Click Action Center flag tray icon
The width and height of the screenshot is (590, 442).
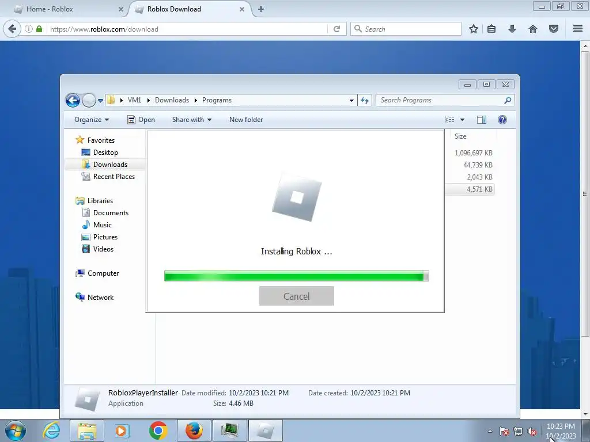pyautogui.click(x=504, y=432)
